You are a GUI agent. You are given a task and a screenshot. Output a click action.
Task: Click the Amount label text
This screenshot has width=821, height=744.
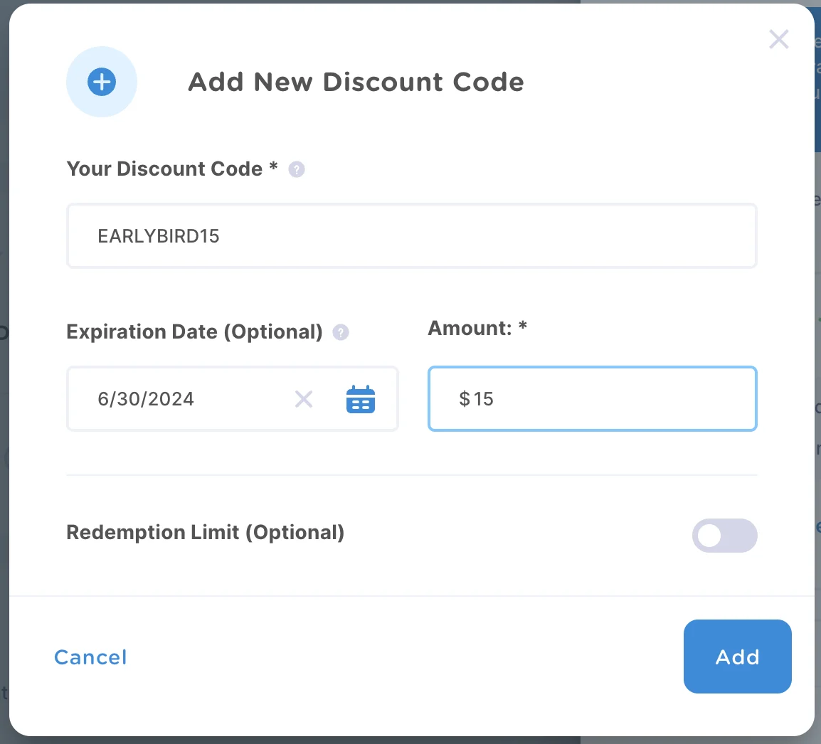point(471,328)
